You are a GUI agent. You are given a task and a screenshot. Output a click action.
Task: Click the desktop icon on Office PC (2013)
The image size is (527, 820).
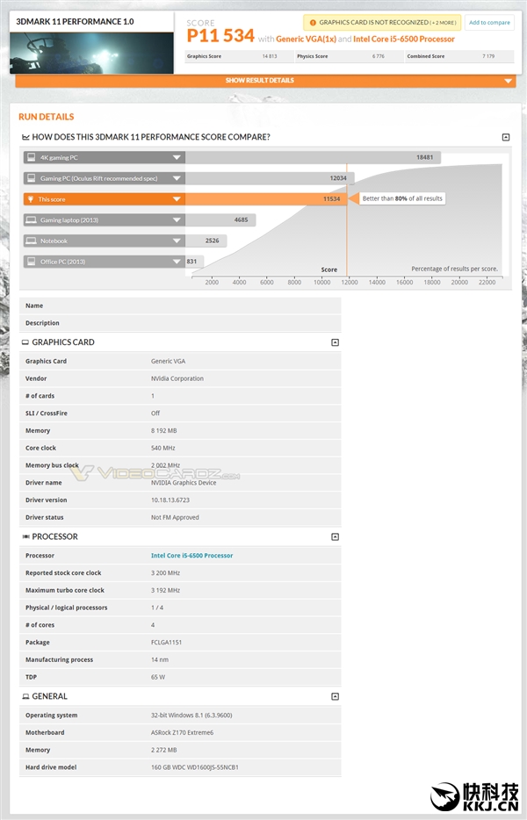[x=32, y=262]
